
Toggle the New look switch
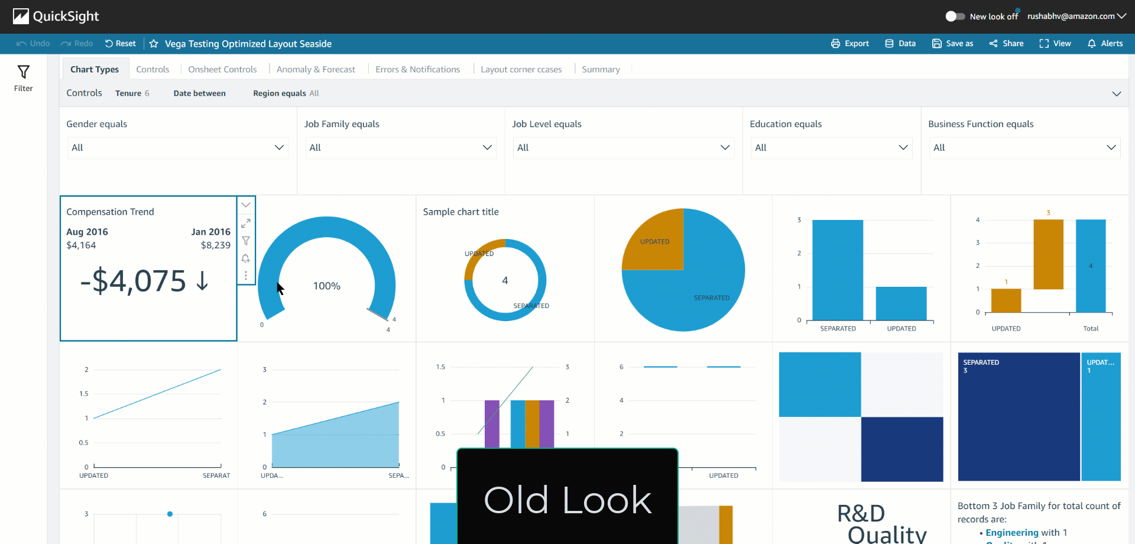click(955, 17)
